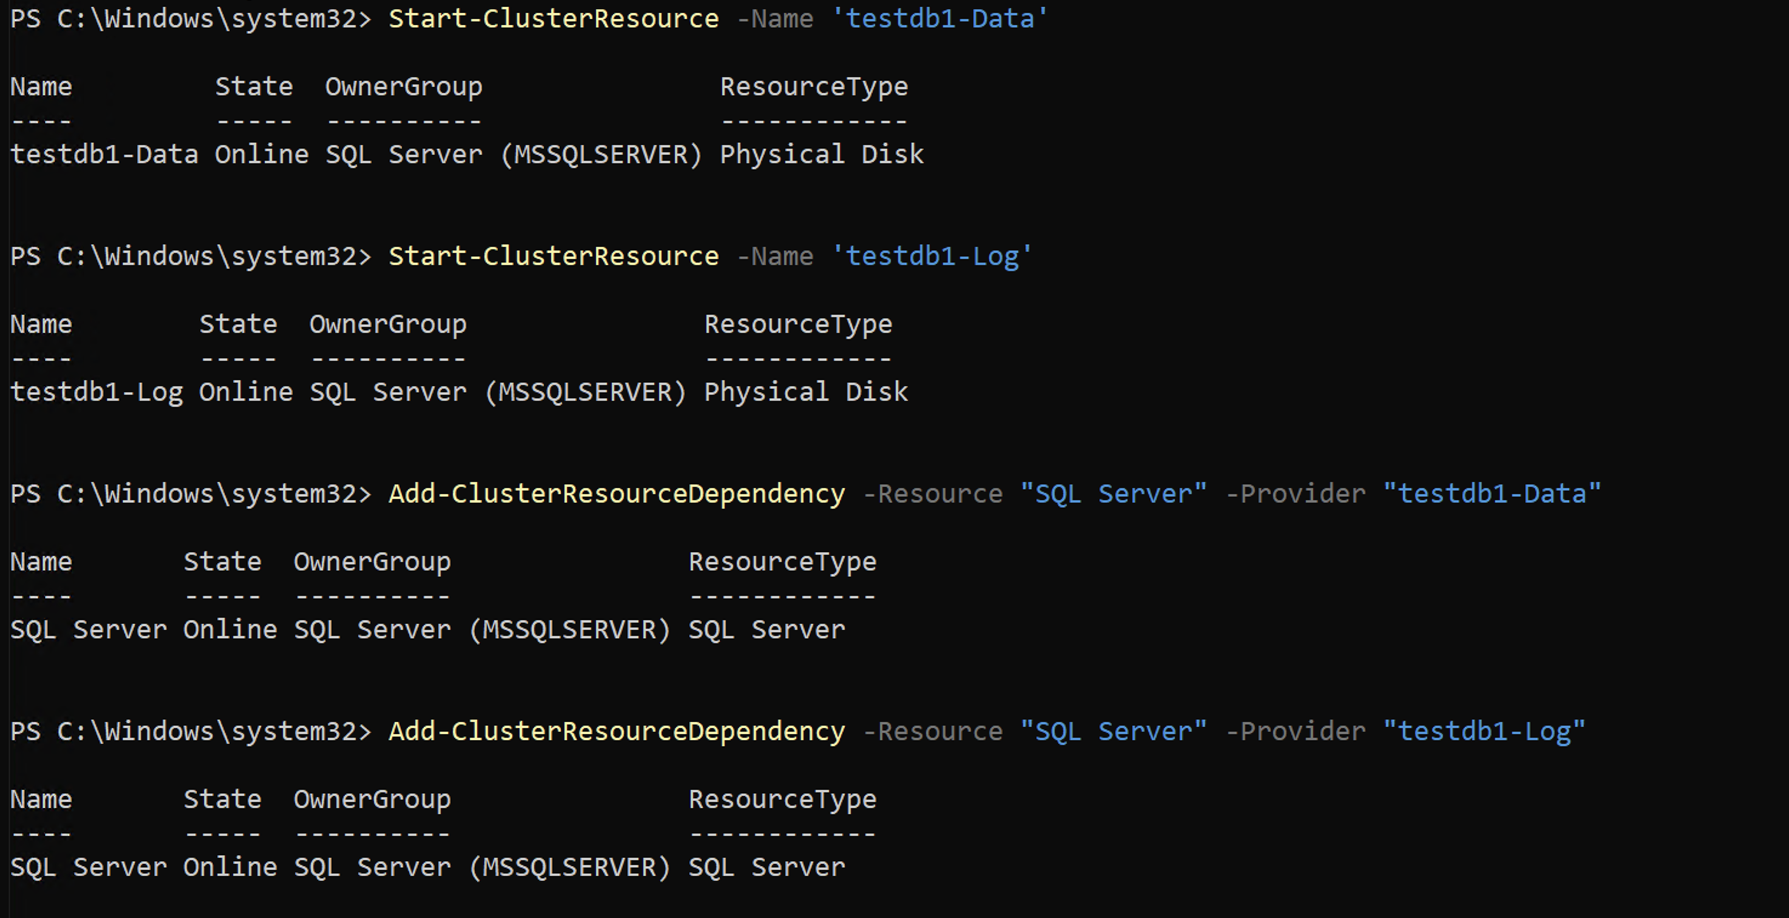Click the Start-ClusterResource cmdlet on the testdb1-Data line

point(553,19)
